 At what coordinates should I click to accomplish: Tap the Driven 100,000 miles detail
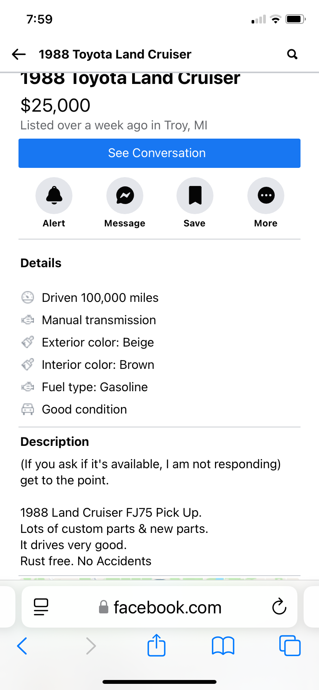[x=100, y=298]
